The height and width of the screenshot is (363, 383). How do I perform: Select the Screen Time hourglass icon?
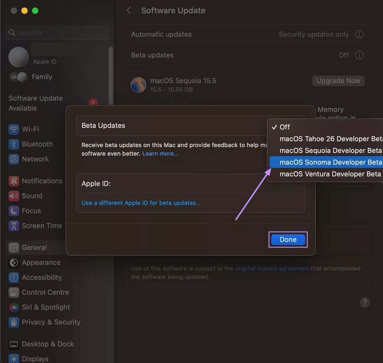pos(14,226)
